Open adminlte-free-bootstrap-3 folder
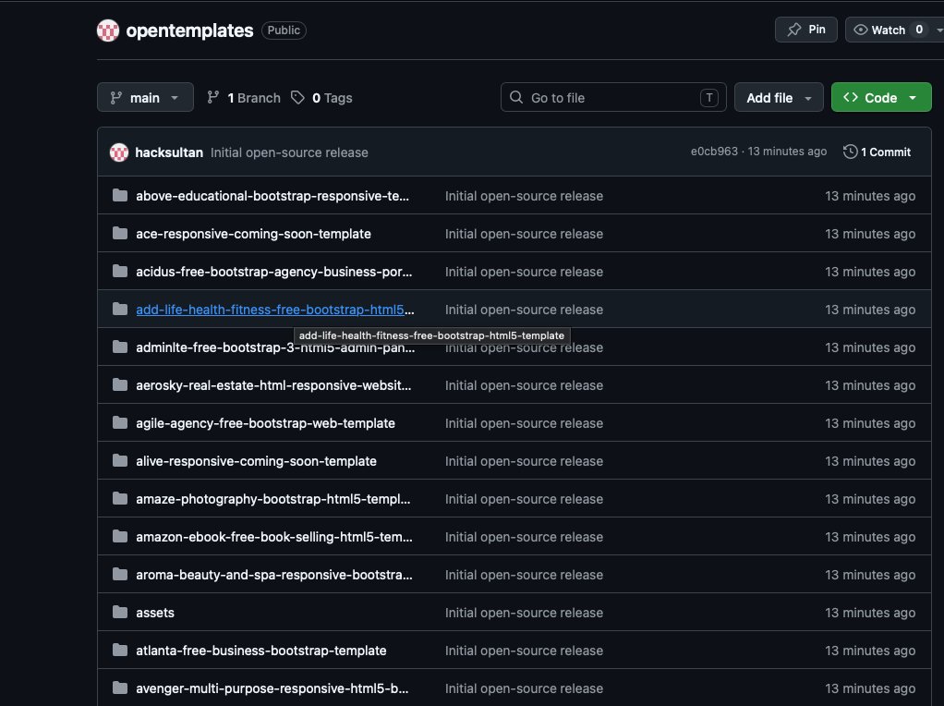944x706 pixels. click(x=275, y=347)
